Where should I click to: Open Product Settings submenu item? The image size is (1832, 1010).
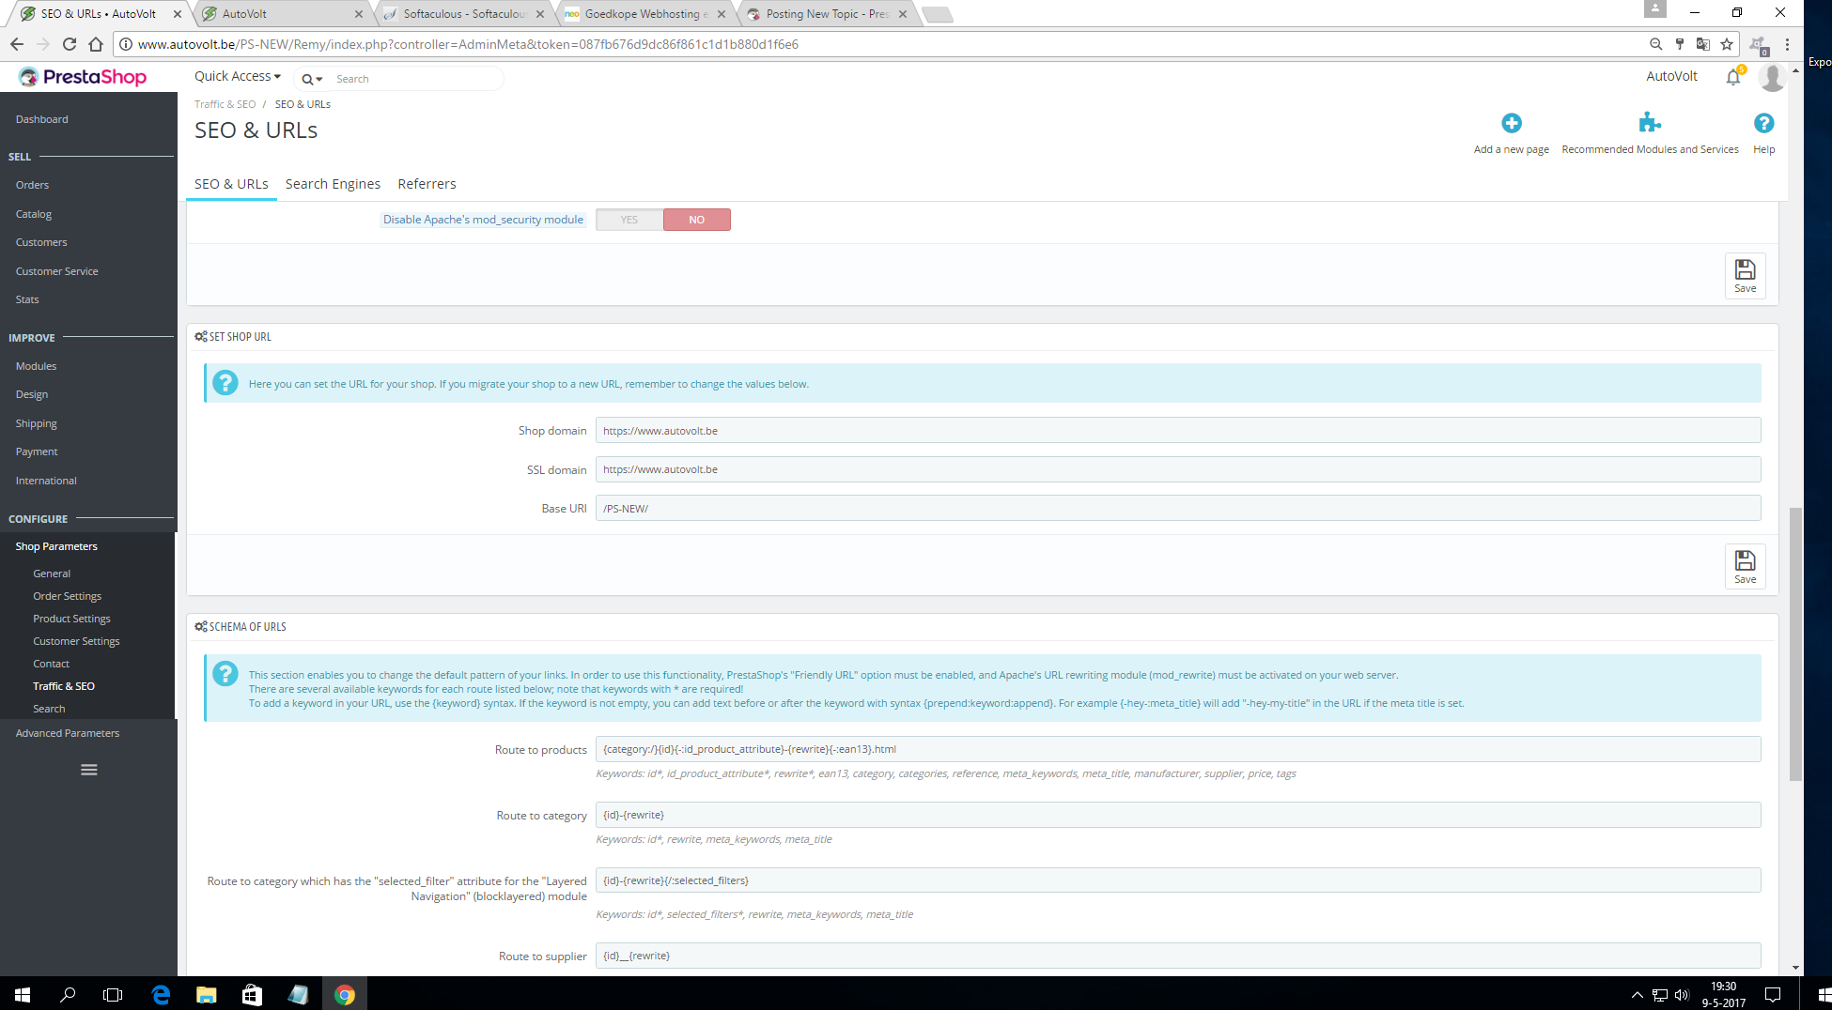pyautogui.click(x=71, y=619)
